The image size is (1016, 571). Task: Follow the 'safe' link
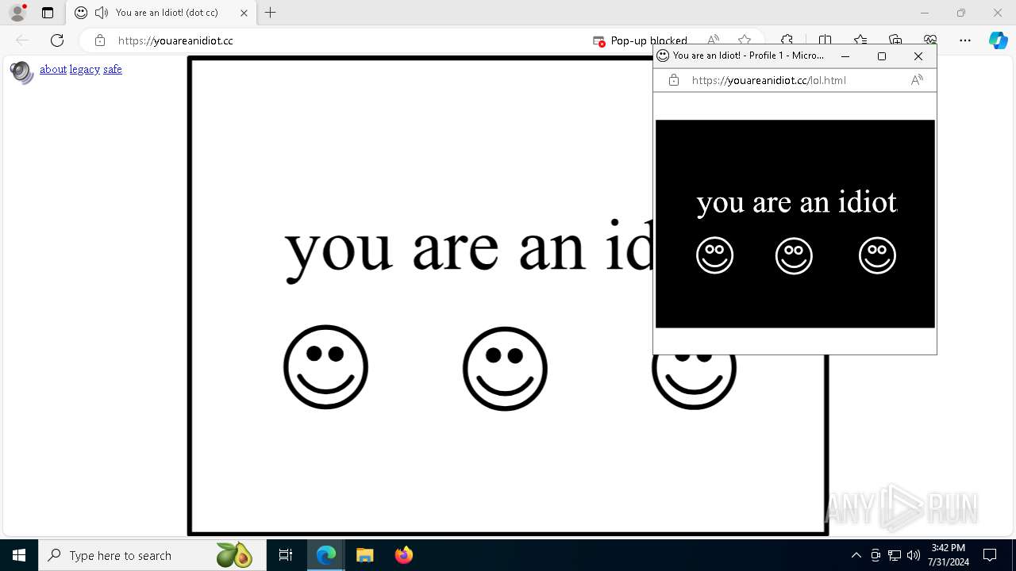pyautogui.click(x=113, y=70)
